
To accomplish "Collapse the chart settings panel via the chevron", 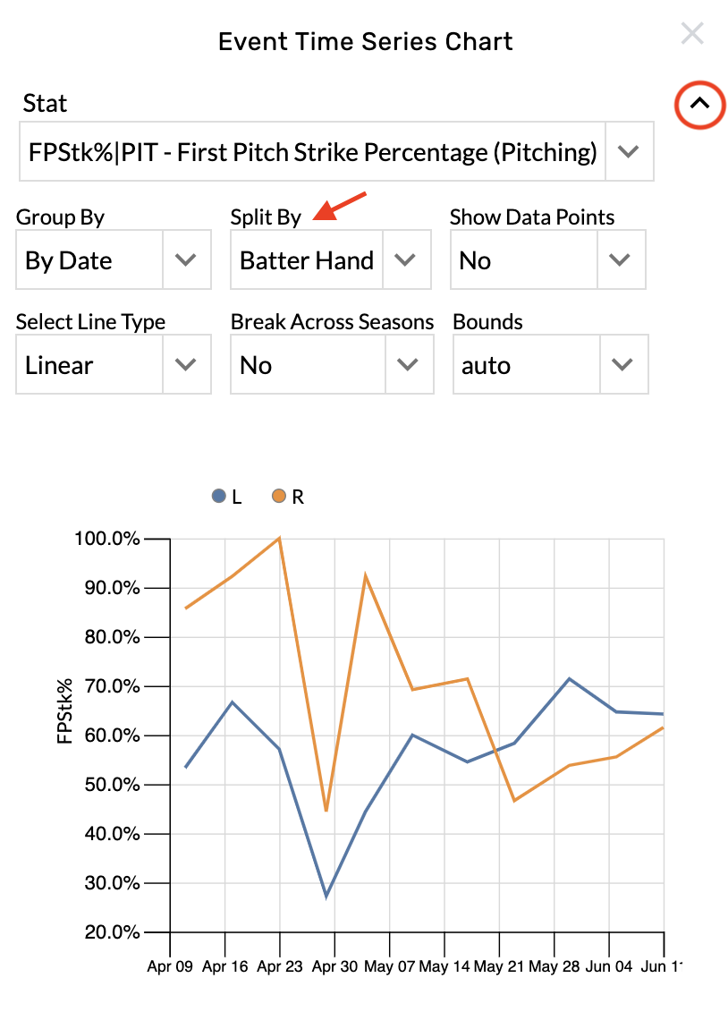I will click(x=698, y=105).
